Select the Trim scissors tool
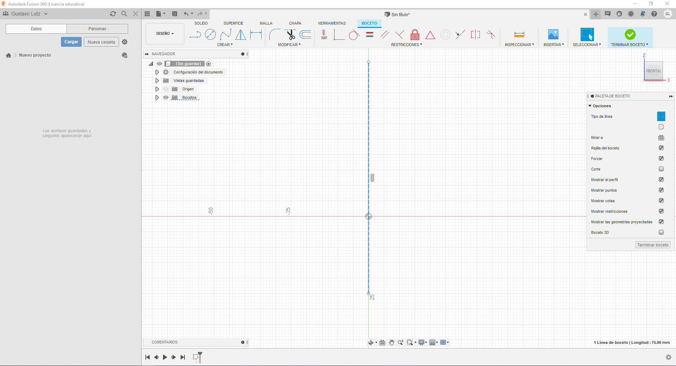676x366 pixels. tap(290, 34)
